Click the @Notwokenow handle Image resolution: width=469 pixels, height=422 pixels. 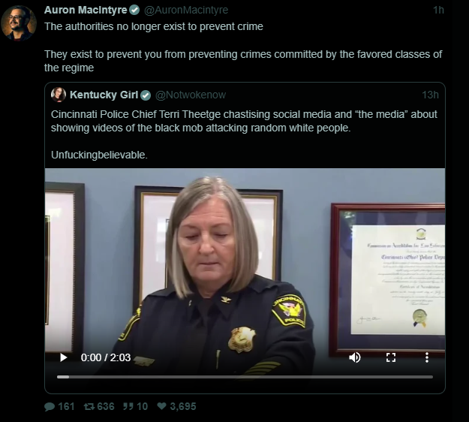pyautogui.click(x=191, y=95)
